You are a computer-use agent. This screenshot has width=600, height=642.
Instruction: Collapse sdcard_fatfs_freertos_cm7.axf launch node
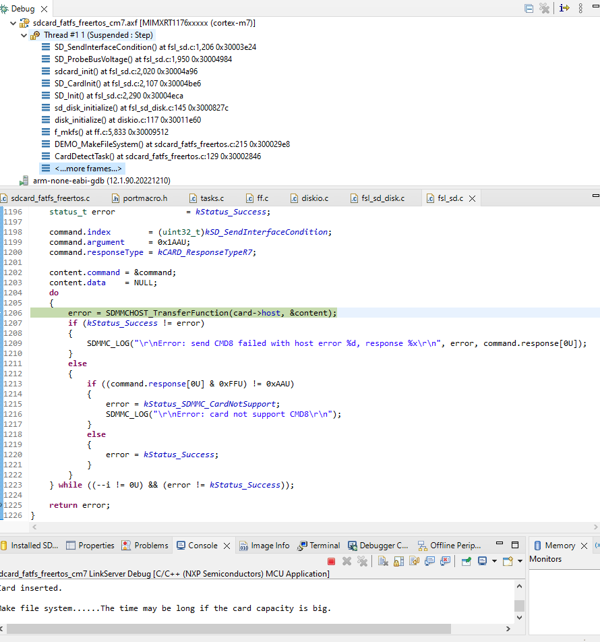coord(13,24)
